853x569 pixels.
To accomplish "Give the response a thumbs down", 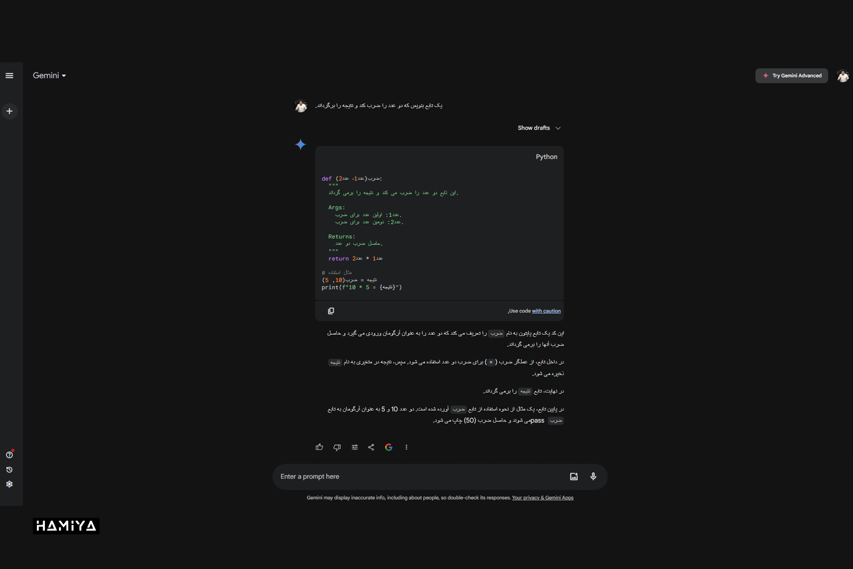I will tap(337, 447).
